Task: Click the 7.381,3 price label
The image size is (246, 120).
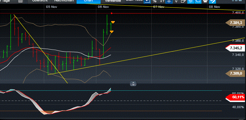Action: tap(235, 23)
